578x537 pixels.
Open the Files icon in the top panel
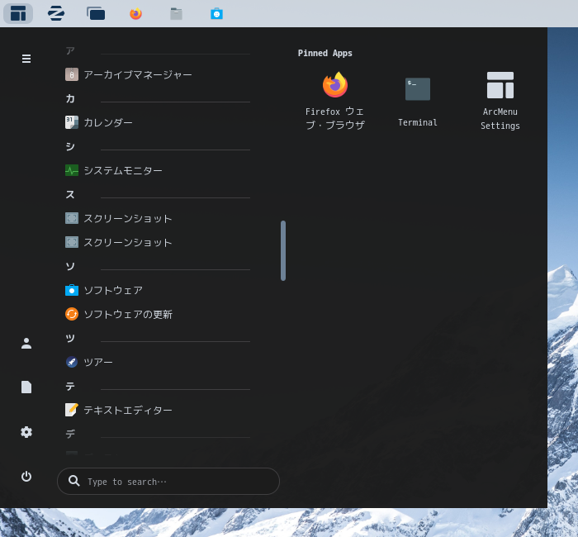coord(176,14)
